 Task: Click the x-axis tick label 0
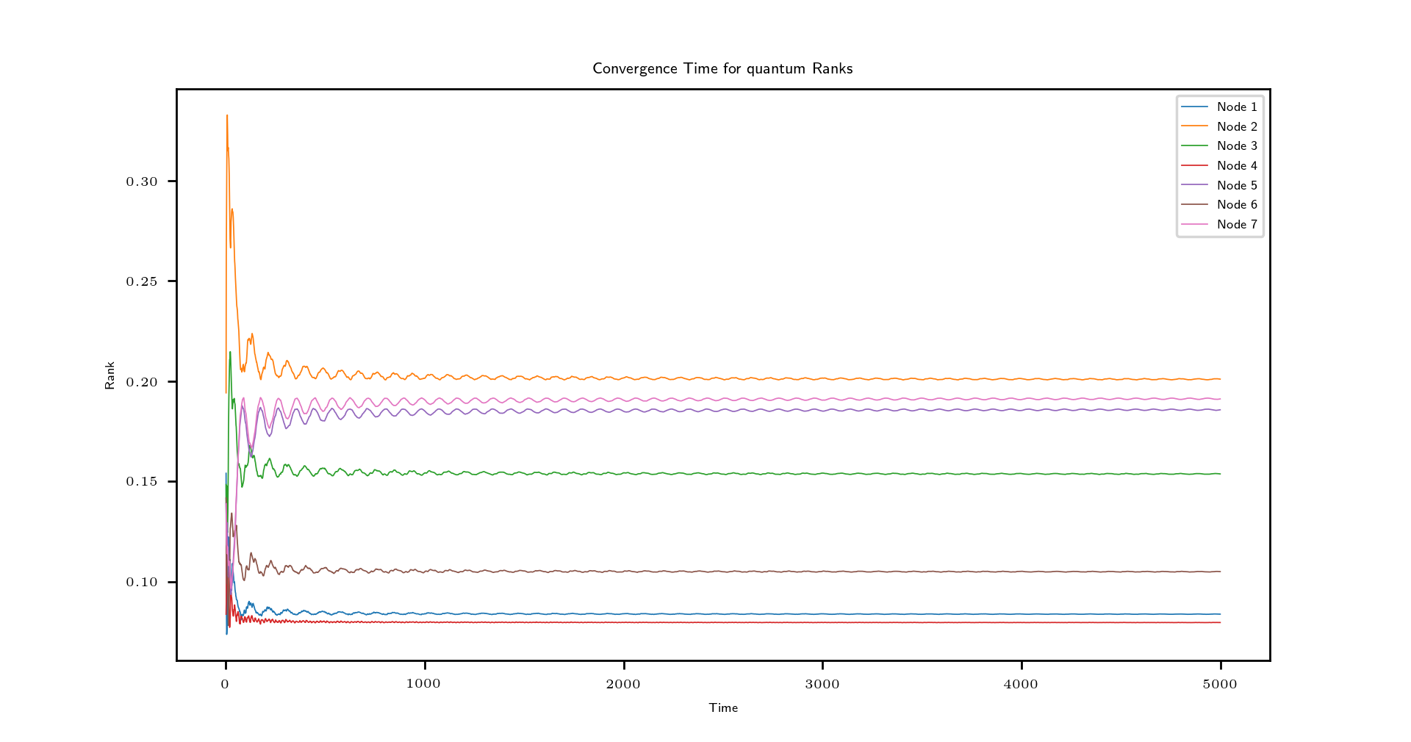pyautogui.click(x=225, y=684)
